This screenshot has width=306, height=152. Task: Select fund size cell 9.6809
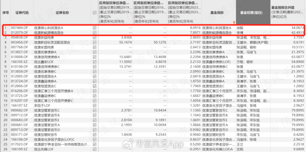click(299, 149)
